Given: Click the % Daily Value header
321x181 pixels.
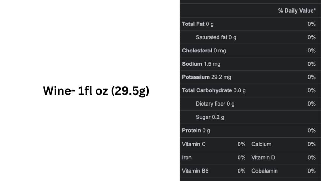Looking at the screenshot, I should [297, 11].
